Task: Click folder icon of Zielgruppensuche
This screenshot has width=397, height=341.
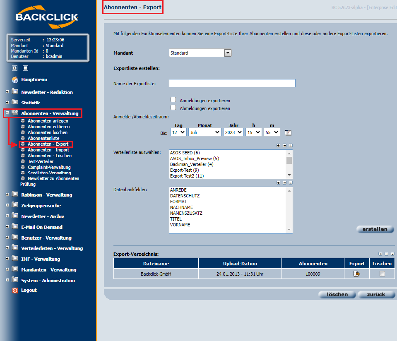Action: [15, 205]
